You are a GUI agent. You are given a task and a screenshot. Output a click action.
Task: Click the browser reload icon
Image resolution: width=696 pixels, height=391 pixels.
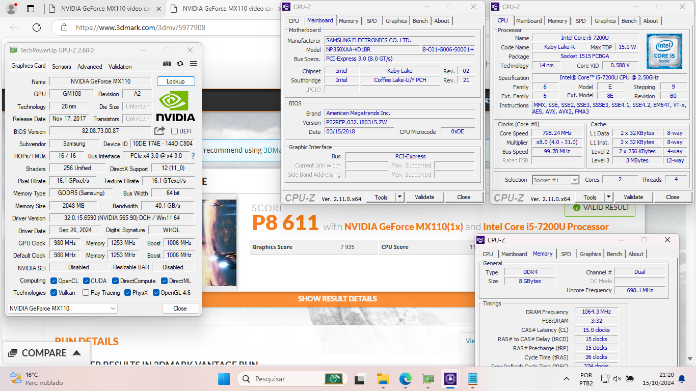[37, 27]
